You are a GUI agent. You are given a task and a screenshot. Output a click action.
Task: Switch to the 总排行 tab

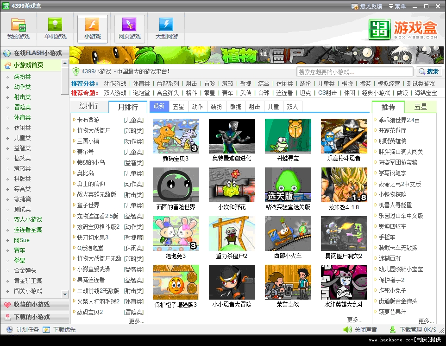(89, 106)
